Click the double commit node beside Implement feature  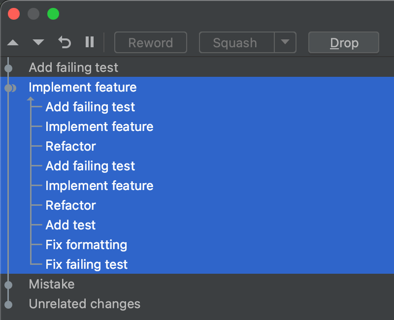pos(9,88)
